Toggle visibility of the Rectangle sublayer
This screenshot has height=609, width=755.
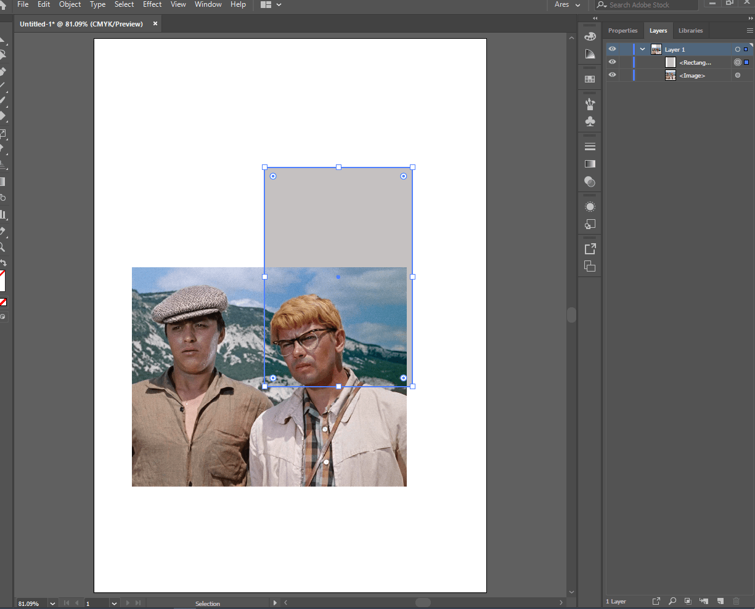[612, 62]
